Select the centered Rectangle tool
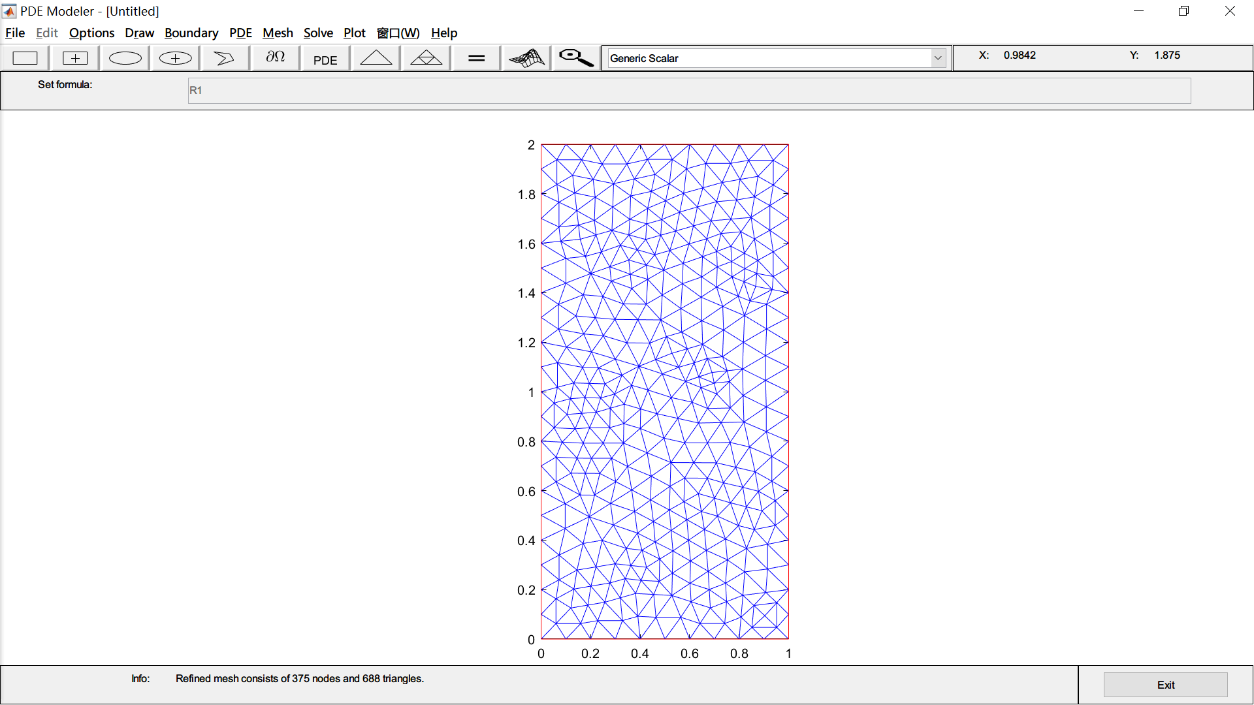The width and height of the screenshot is (1254, 705). (x=74, y=57)
